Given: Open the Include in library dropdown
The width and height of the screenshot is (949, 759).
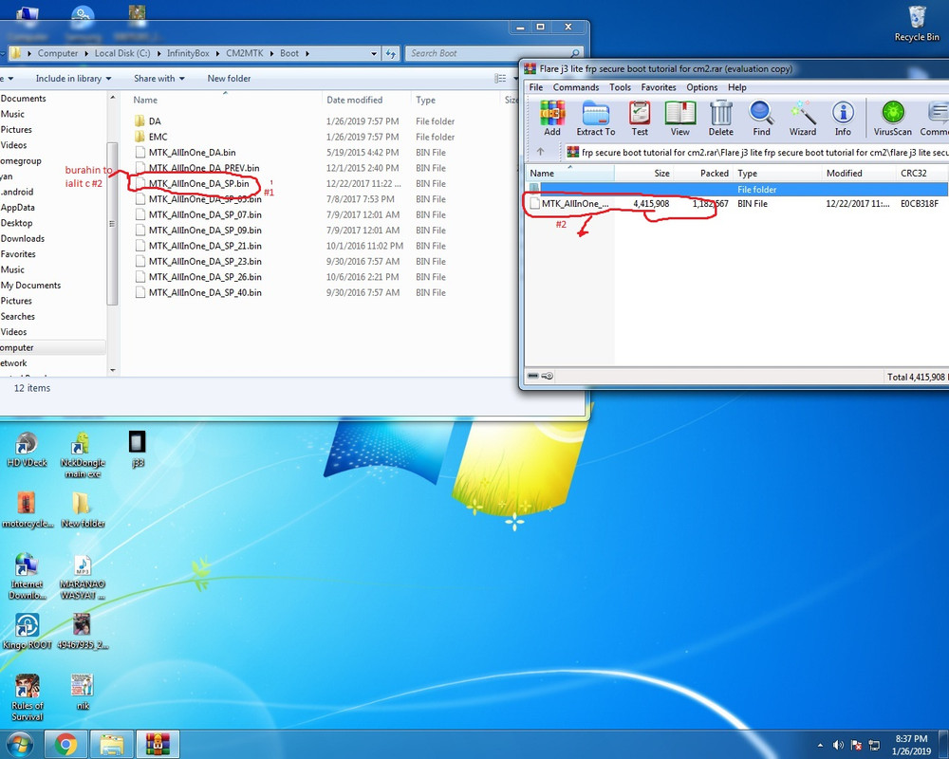Looking at the screenshot, I should pyautogui.click(x=73, y=78).
